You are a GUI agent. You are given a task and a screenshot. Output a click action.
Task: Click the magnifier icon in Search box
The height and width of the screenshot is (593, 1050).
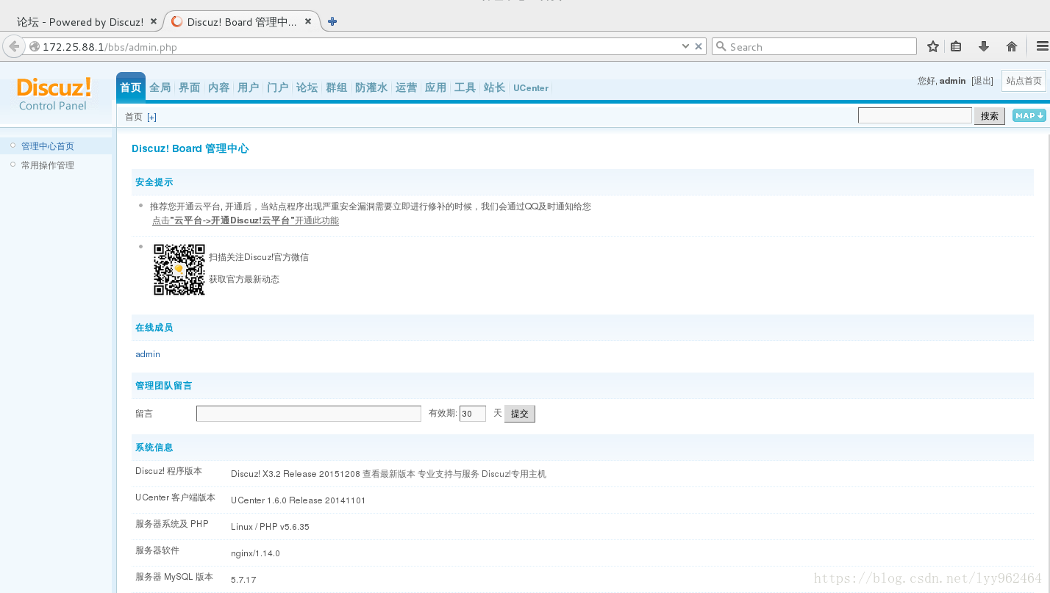(x=721, y=46)
